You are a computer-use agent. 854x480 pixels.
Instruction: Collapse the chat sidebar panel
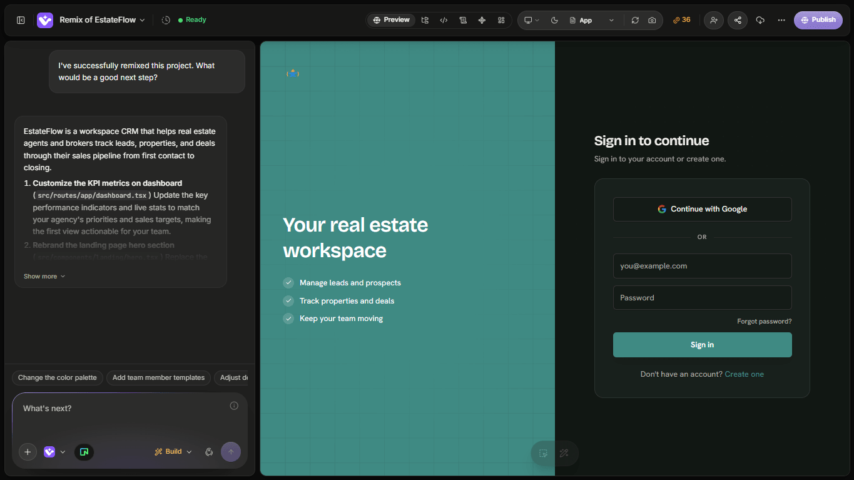[x=21, y=20]
